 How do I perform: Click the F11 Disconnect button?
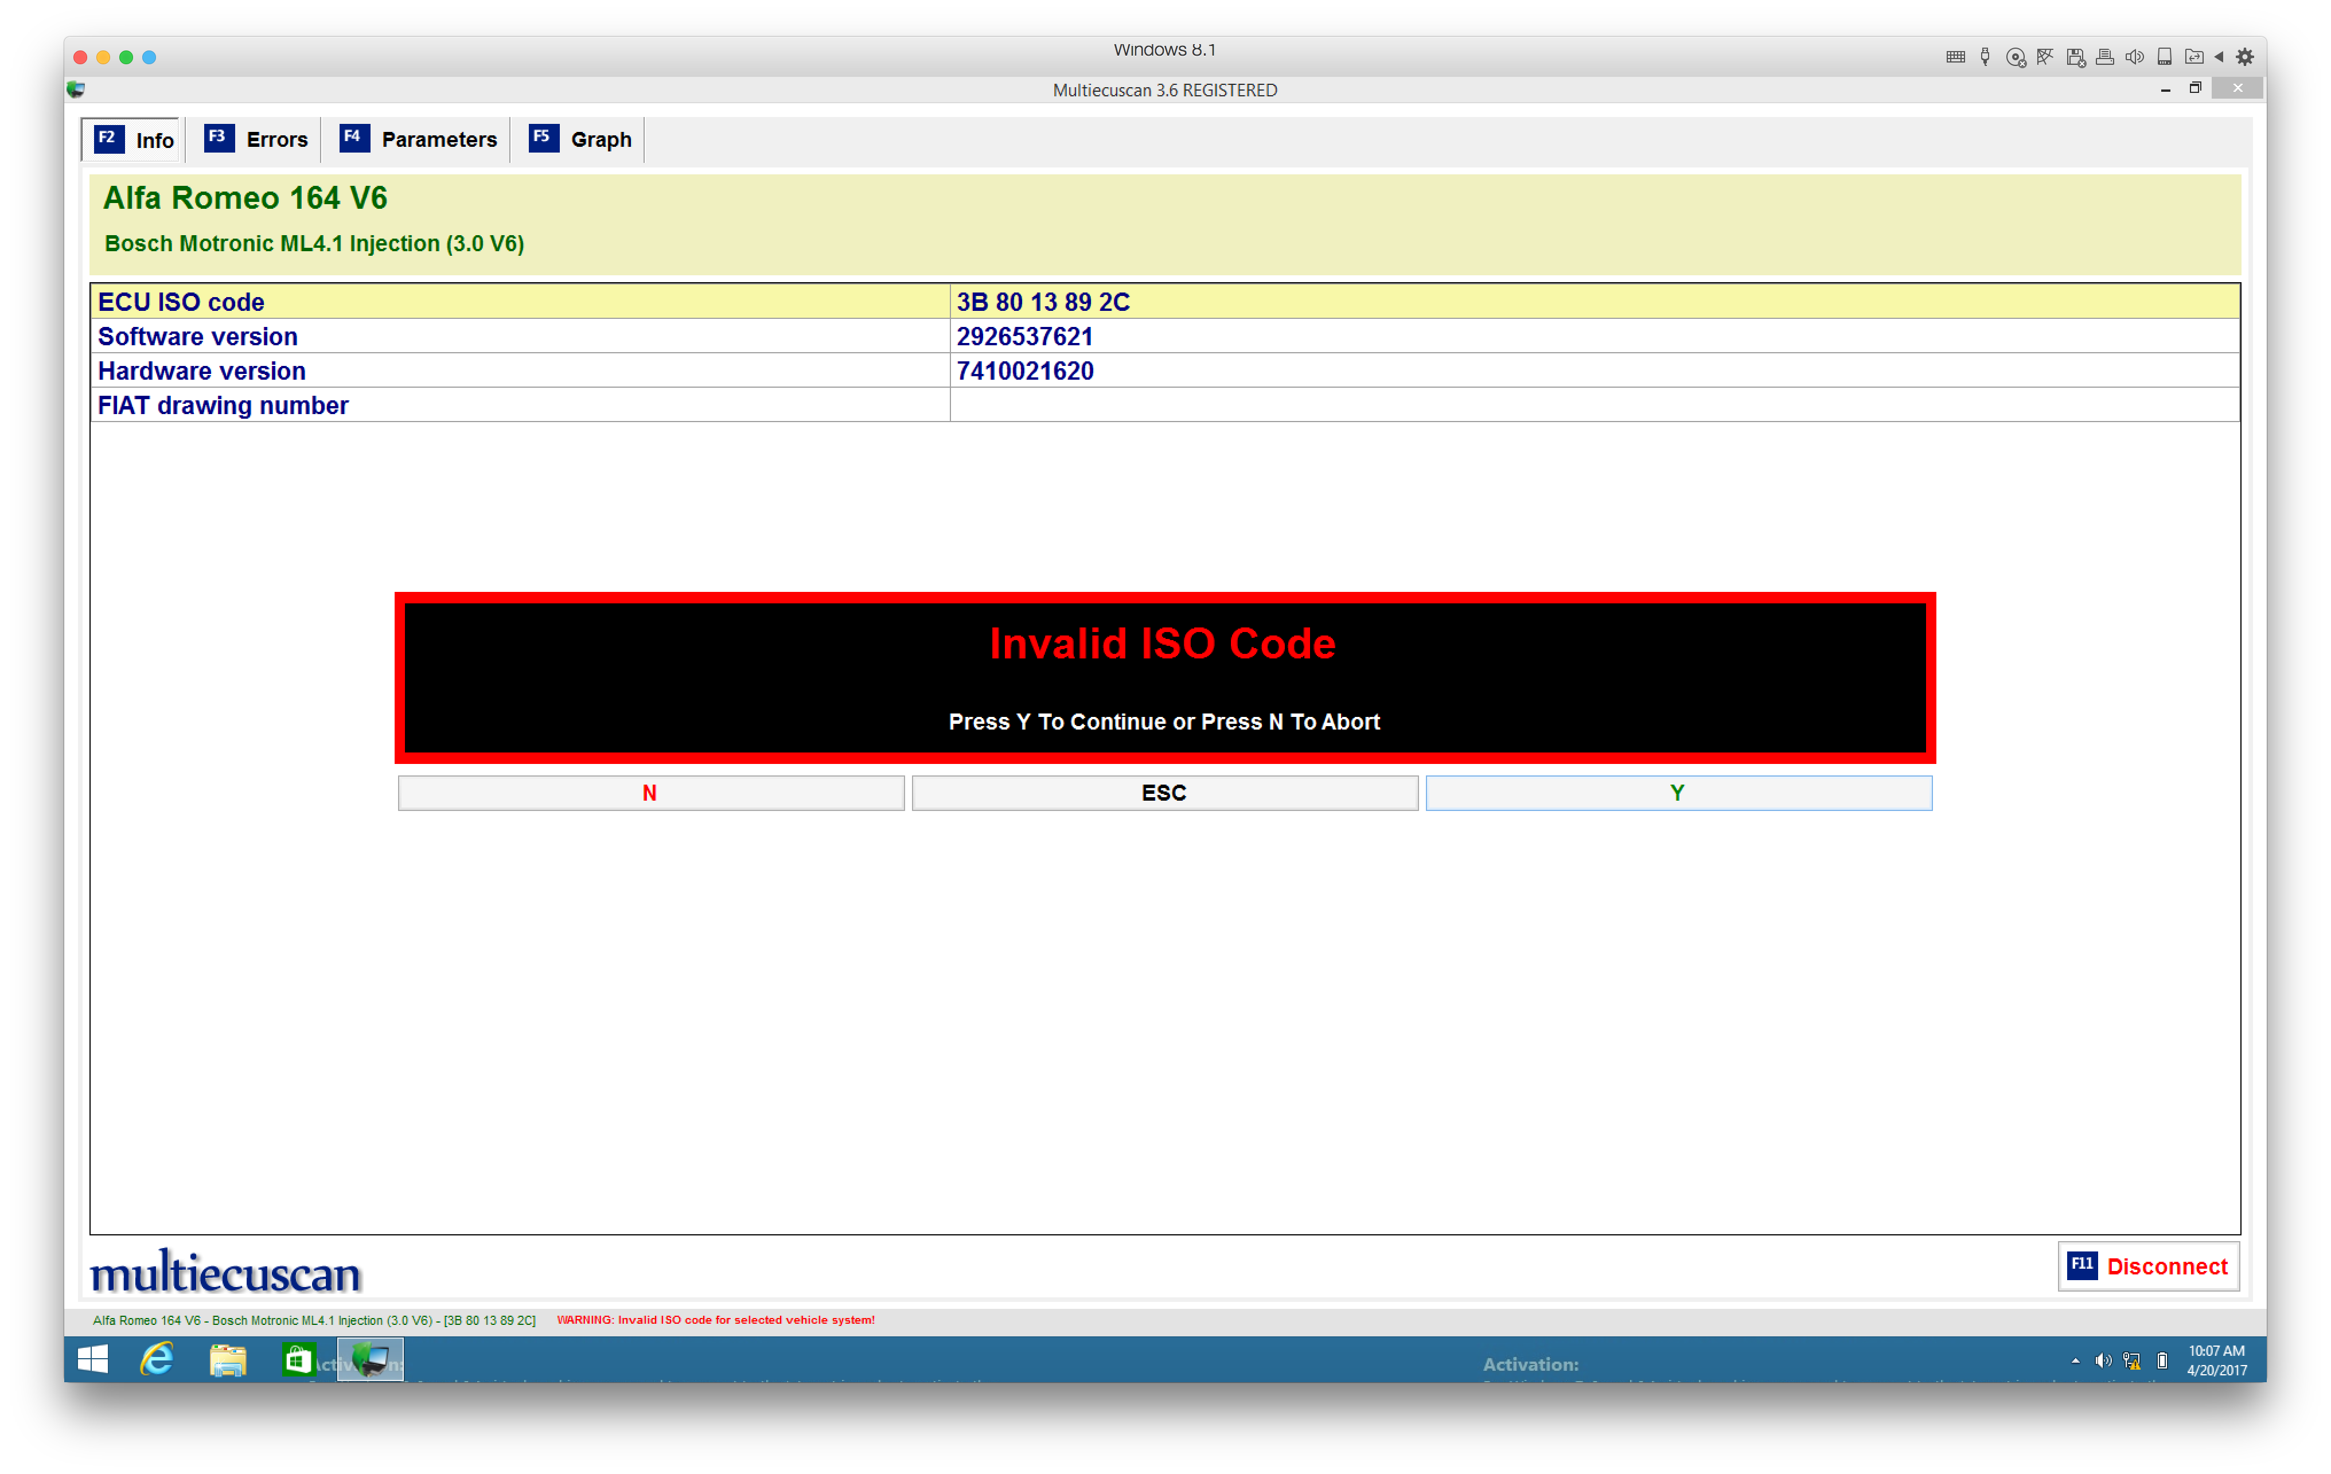coord(2148,1266)
